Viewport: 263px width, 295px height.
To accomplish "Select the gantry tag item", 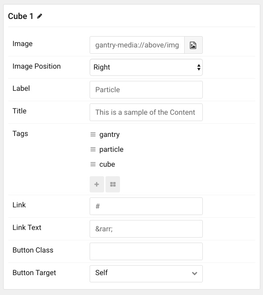I will click(110, 135).
